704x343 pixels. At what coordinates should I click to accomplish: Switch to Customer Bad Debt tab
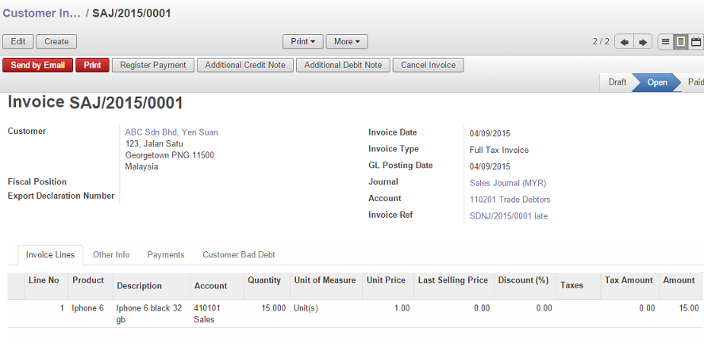click(239, 255)
